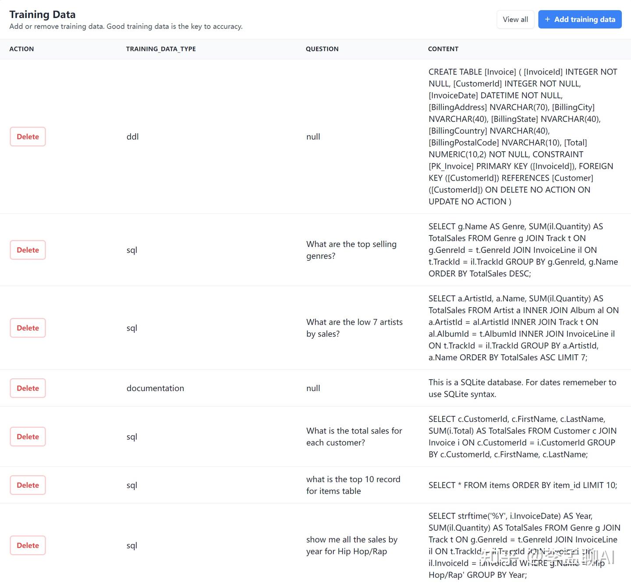This screenshot has width=631, height=583.
Task: Delete the top selling genres question
Action: tap(28, 250)
